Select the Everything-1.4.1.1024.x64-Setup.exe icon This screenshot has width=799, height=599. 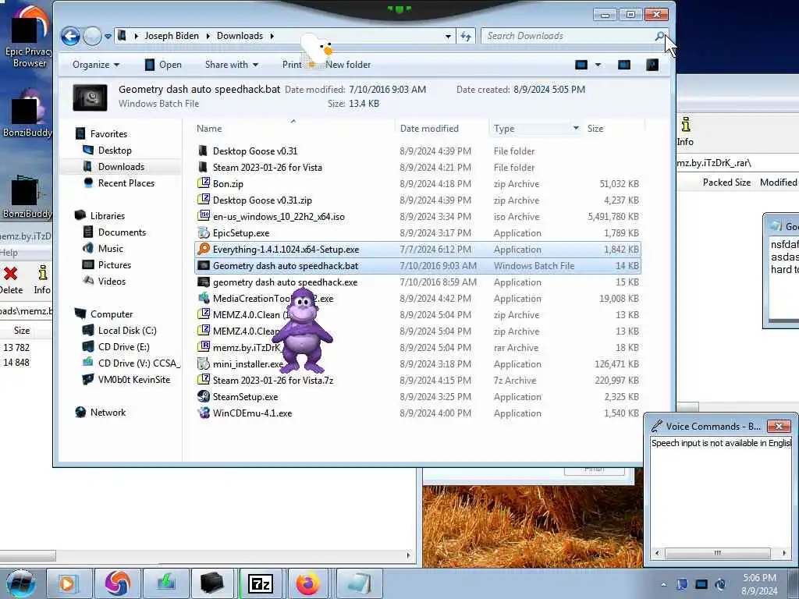(204, 249)
